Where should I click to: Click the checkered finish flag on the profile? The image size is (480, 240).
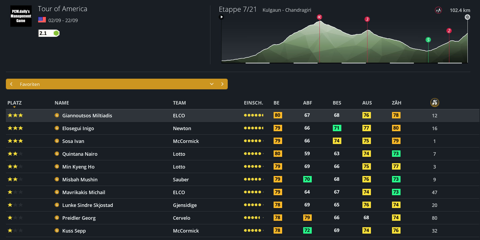click(467, 17)
